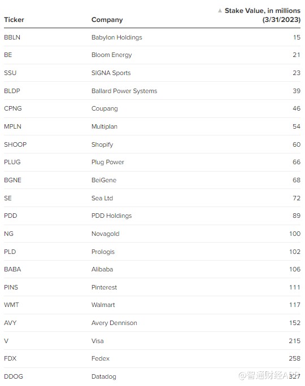Click the FDX ticker for Fedex
The width and height of the screenshot is (305, 386).
tap(10, 358)
